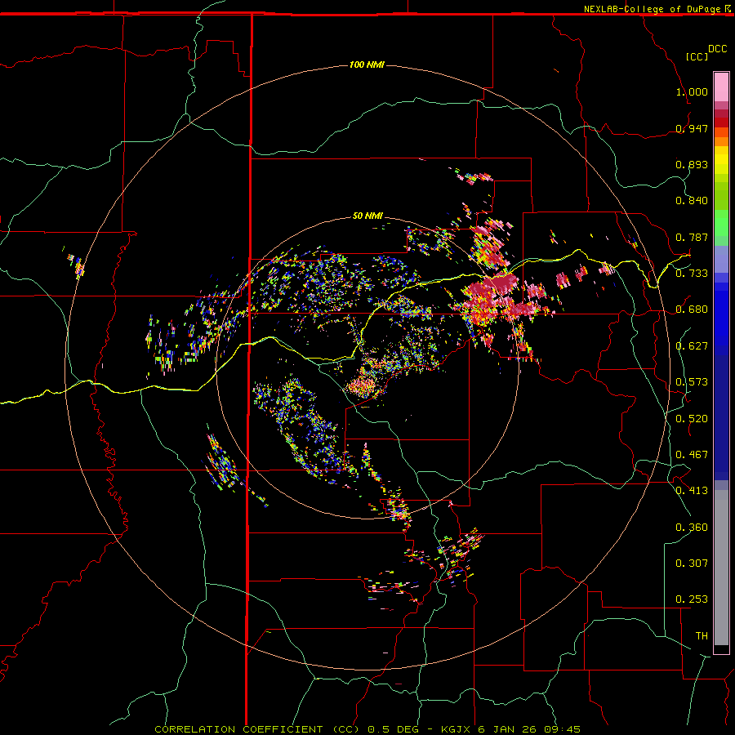
Task: Select the 0.627 legend value
Action: click(692, 346)
